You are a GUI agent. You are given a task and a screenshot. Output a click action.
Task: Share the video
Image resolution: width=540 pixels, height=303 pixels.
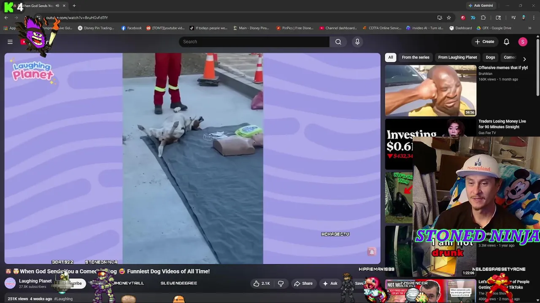tap(303, 283)
